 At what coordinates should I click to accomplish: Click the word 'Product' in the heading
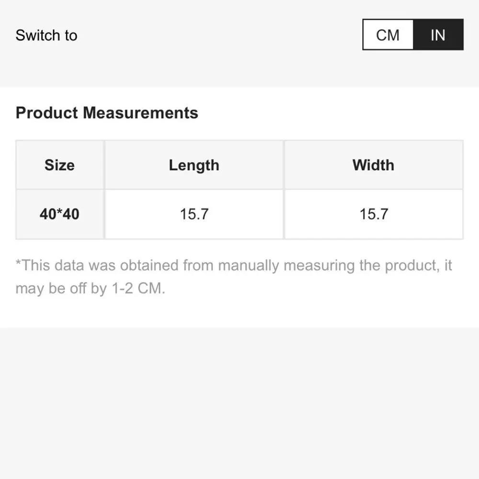47,113
